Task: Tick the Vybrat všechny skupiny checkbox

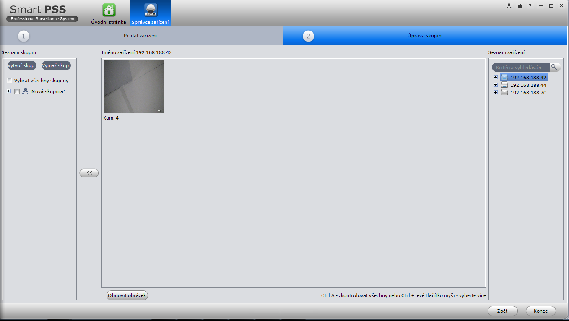Action: [x=9, y=81]
